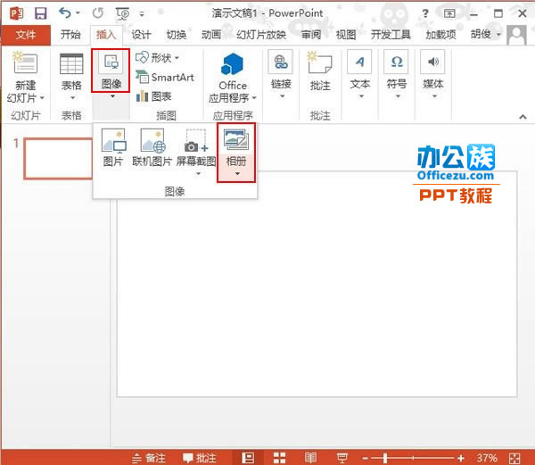Click 联机图片 (Online Pictures) button
535x465 pixels.
click(x=152, y=147)
